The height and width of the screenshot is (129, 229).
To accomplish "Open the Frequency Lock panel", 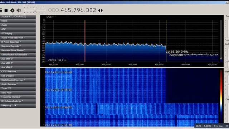I will click(x=18, y=105).
